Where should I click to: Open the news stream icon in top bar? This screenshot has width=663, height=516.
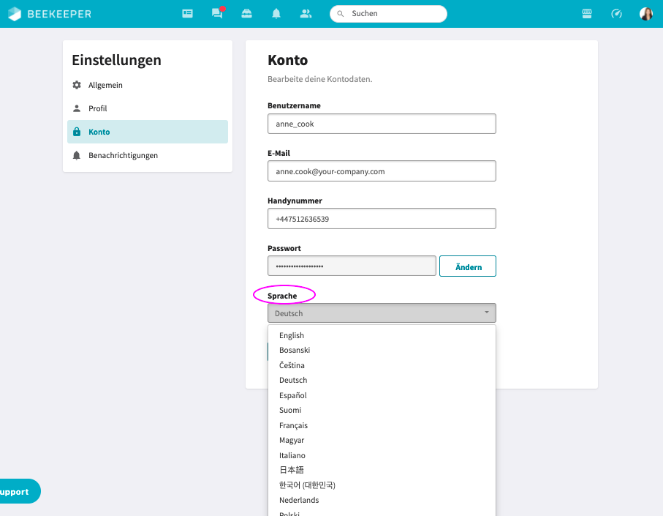pos(188,14)
